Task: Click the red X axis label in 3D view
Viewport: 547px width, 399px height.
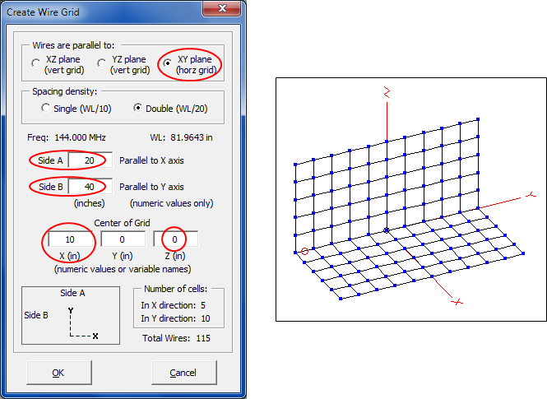Action: 457,302
